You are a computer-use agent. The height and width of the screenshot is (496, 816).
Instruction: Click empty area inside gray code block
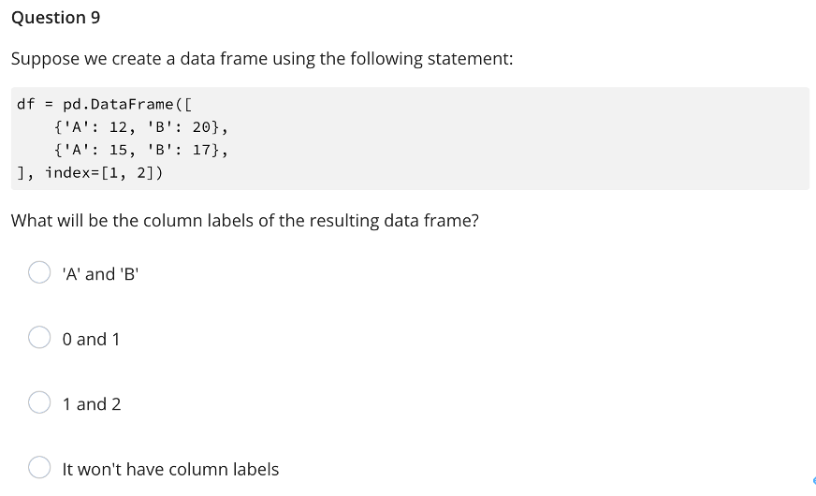pyautogui.click(x=520, y=139)
